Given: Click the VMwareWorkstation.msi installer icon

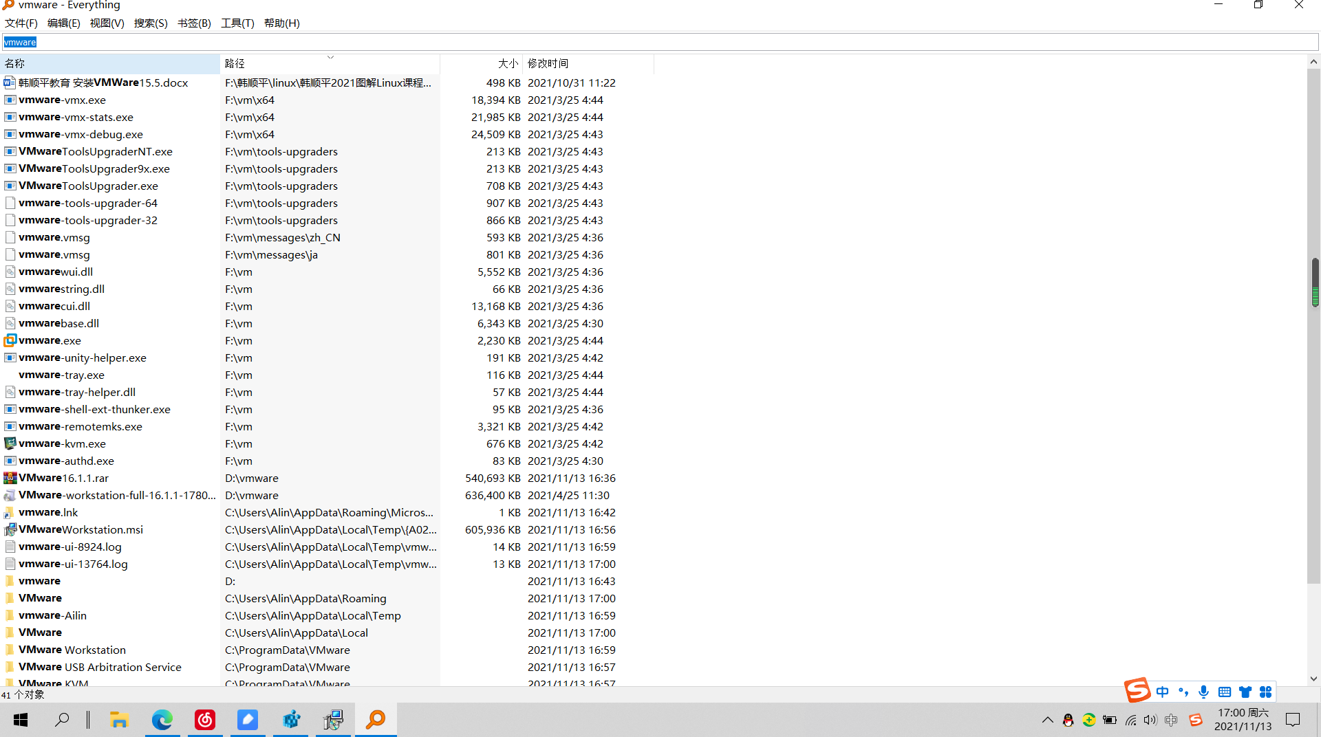Looking at the screenshot, I should click(10, 529).
